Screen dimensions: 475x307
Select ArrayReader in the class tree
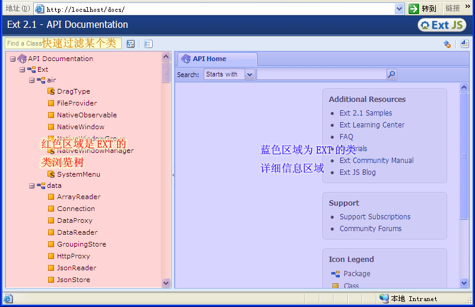79,197
